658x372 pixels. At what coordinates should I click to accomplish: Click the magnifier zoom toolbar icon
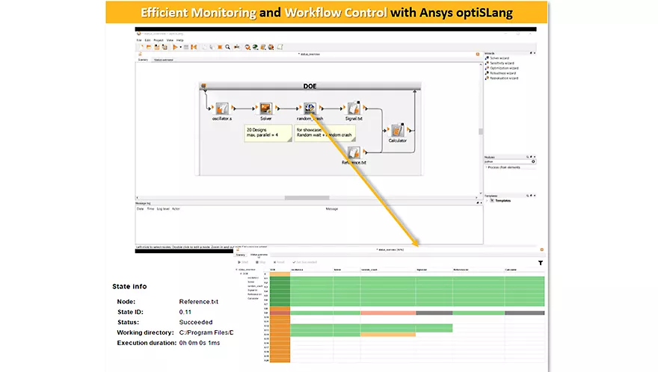coord(228,46)
